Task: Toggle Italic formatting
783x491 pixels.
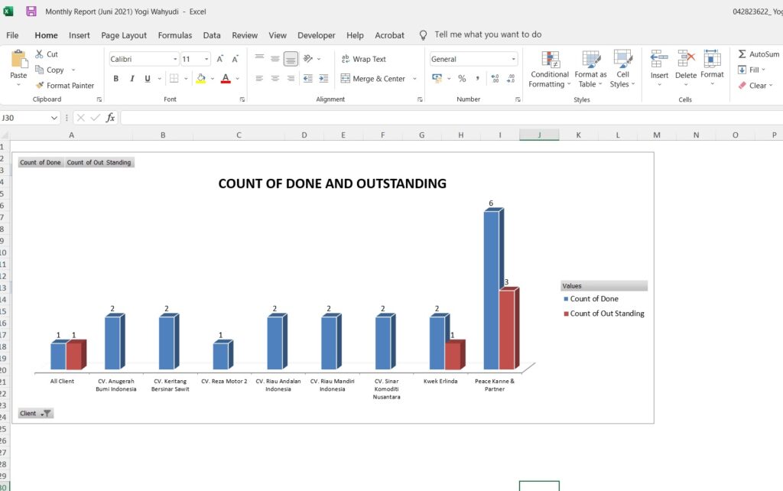Action: click(x=132, y=79)
